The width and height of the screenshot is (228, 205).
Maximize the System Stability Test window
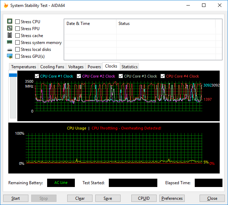point(204,6)
